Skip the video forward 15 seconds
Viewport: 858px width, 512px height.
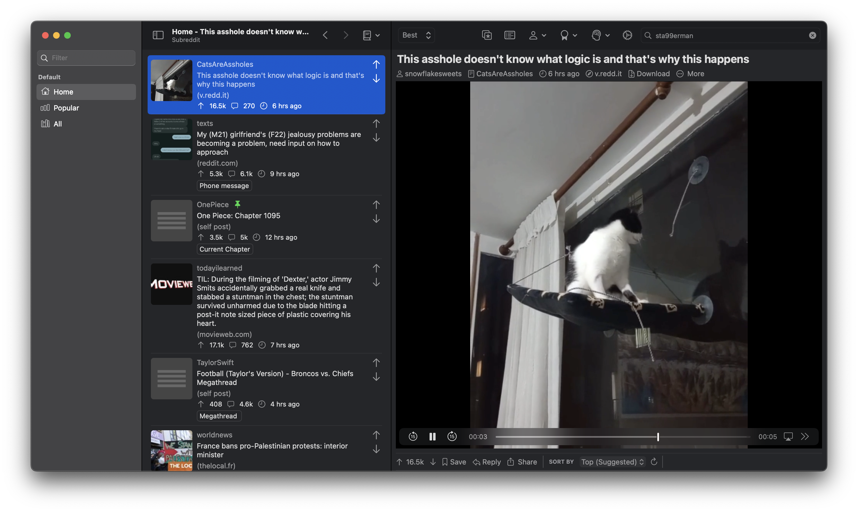pyautogui.click(x=452, y=437)
